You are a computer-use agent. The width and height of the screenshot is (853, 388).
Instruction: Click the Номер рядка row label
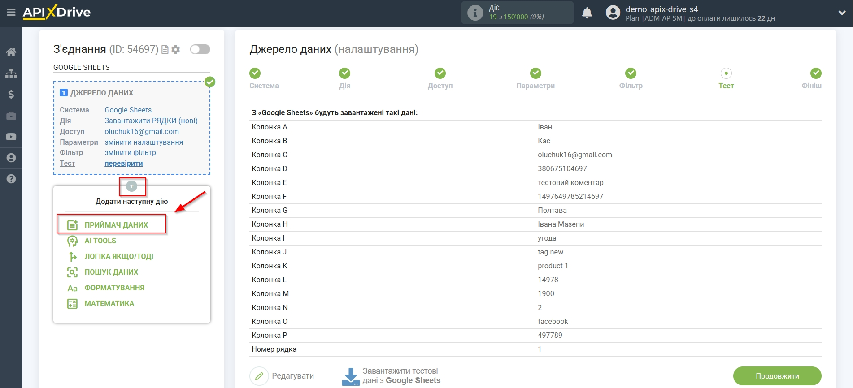tap(274, 349)
